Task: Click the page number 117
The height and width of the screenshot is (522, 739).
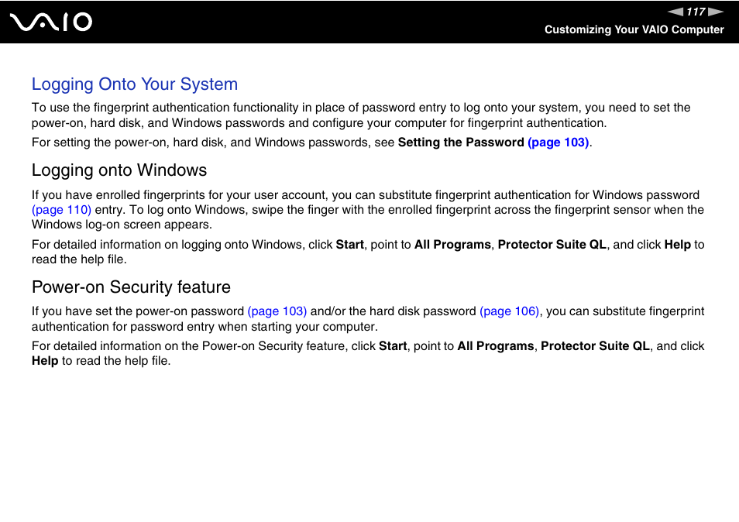Action: coord(696,12)
